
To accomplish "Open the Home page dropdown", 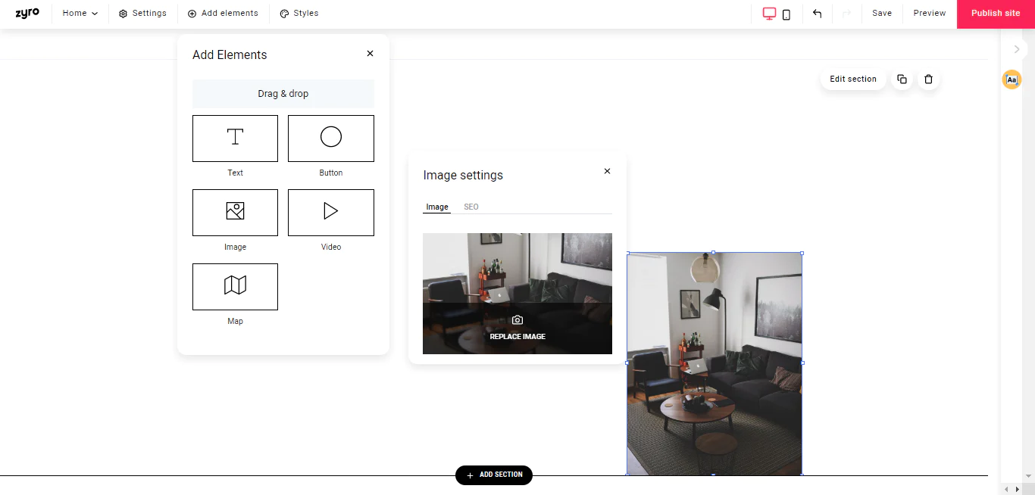I will pyautogui.click(x=80, y=14).
